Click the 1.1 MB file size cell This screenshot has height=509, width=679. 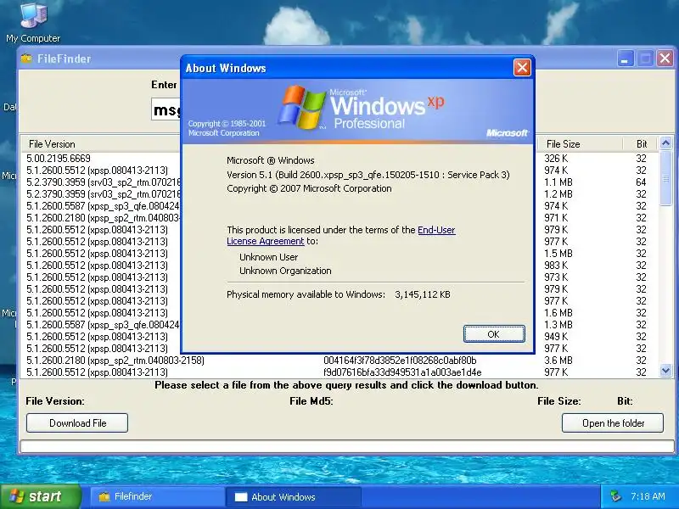point(558,182)
